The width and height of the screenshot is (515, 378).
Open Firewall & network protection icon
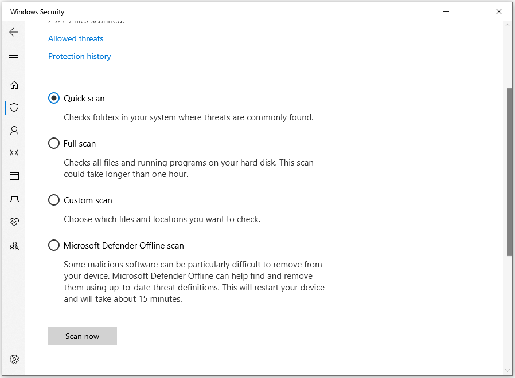[x=14, y=153]
